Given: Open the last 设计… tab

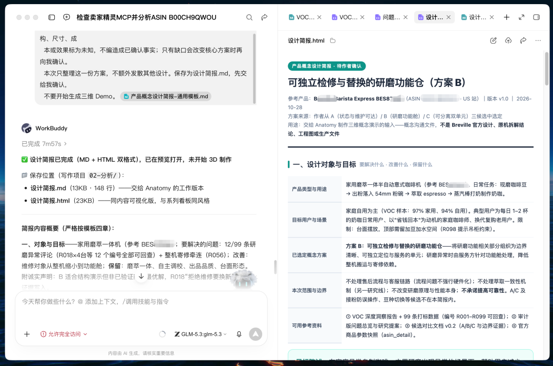Looking at the screenshot, I should [474, 17].
